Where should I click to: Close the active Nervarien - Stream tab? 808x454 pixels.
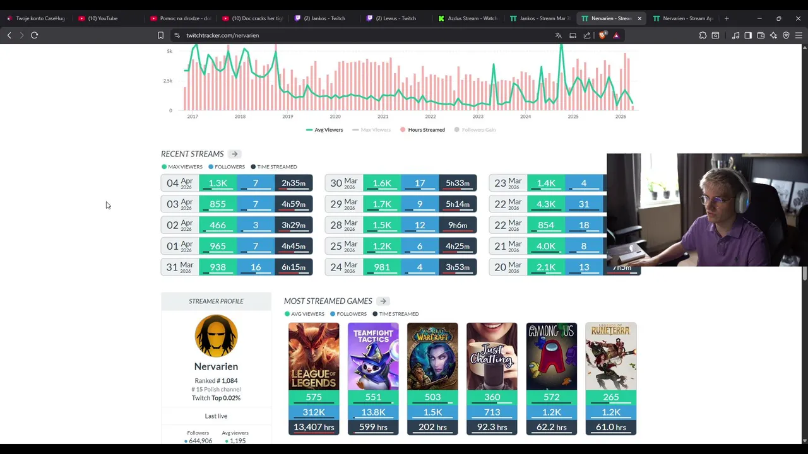coord(639,18)
